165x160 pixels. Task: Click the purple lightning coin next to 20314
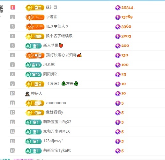118,8
